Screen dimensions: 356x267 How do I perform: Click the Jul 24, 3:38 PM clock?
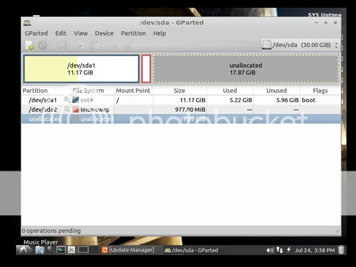pyautogui.click(x=315, y=250)
